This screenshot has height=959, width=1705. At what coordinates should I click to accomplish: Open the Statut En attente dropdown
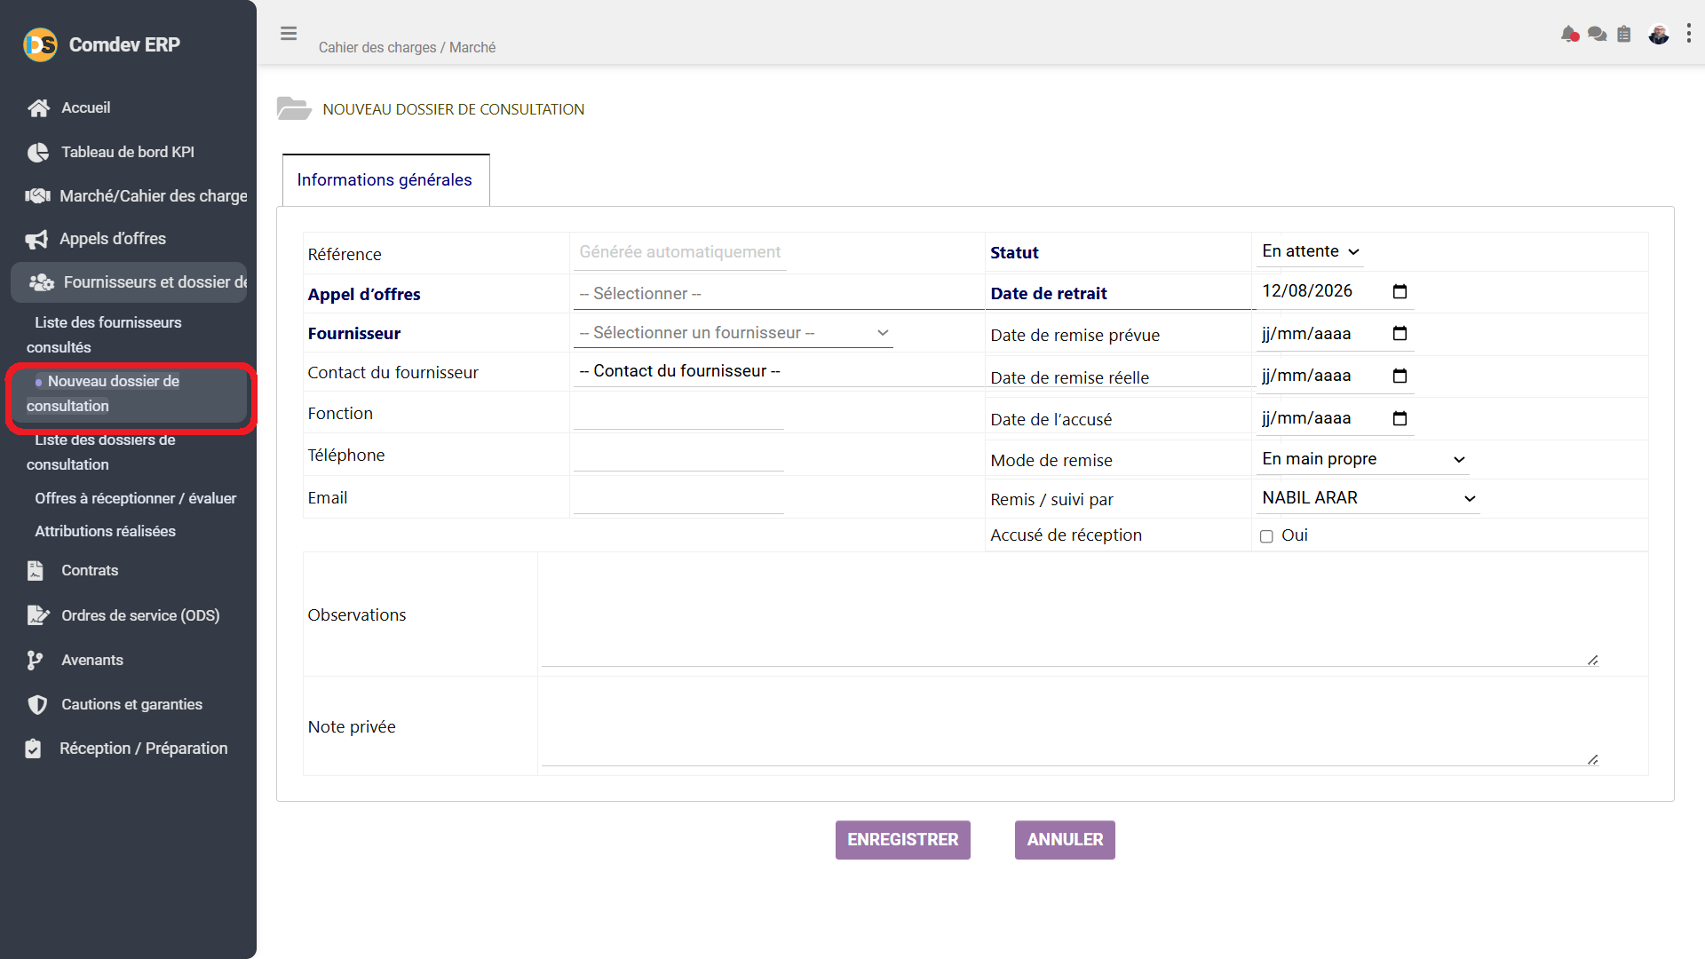click(1311, 251)
